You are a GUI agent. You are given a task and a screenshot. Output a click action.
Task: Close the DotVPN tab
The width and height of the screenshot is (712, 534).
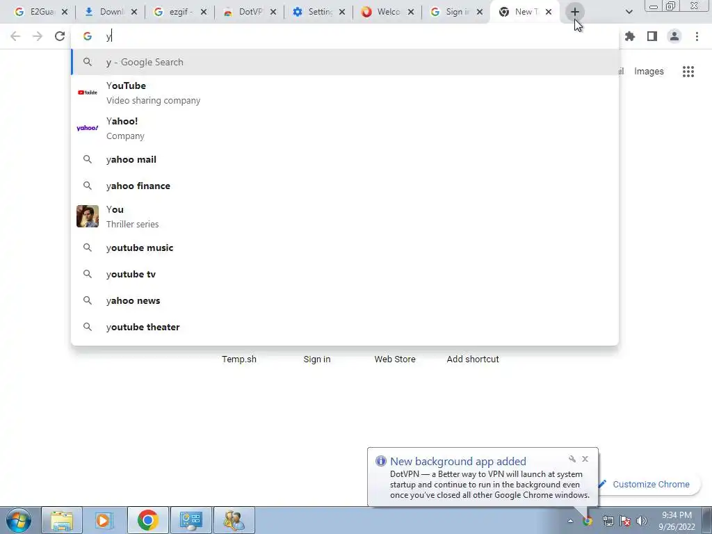pos(273,13)
